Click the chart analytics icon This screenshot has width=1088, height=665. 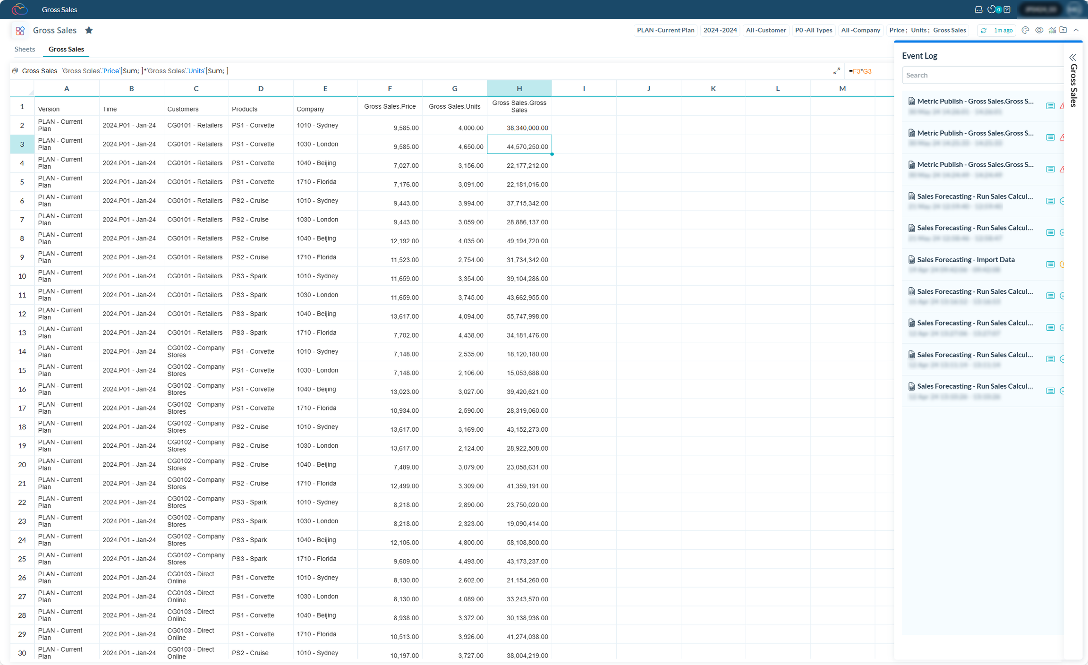pos(1052,30)
